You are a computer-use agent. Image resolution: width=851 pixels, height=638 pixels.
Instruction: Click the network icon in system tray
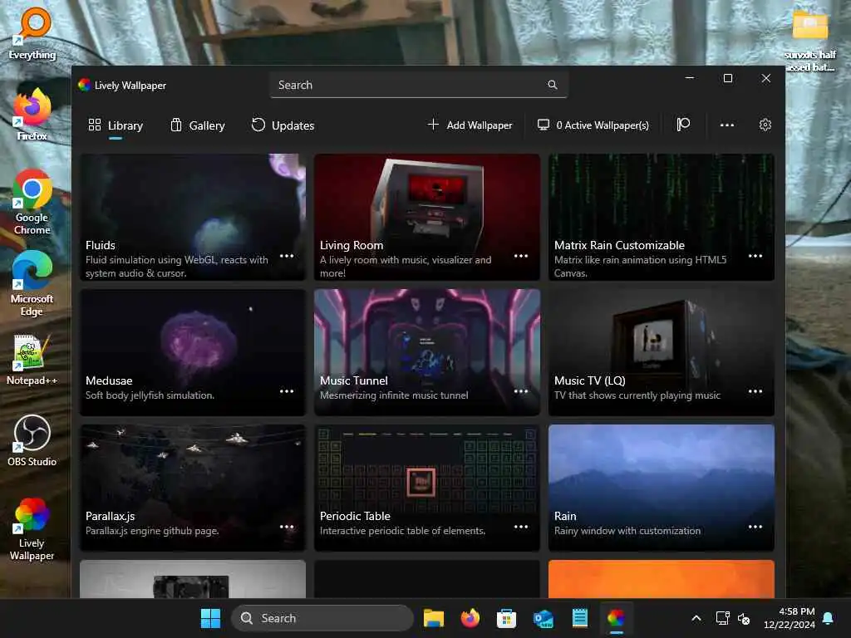tap(722, 618)
